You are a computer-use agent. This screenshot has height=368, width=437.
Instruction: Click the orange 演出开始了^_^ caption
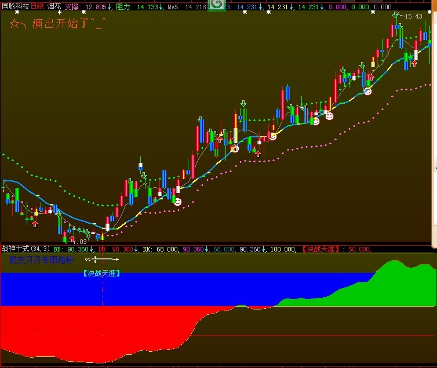pos(69,23)
